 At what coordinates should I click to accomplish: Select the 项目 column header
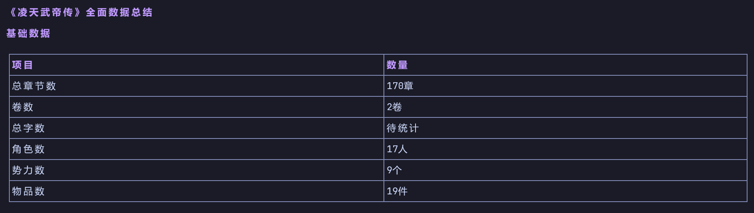(23, 65)
